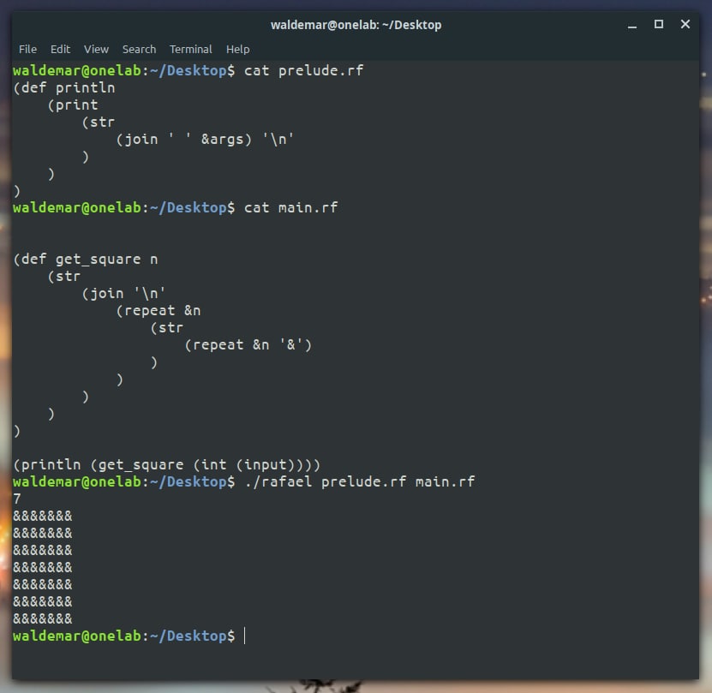The height and width of the screenshot is (693, 712).
Task: Click the last row of ampersands output
Action: pyautogui.click(x=43, y=619)
